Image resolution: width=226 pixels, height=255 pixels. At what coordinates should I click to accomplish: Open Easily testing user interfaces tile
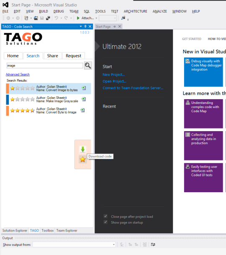pos(203,178)
